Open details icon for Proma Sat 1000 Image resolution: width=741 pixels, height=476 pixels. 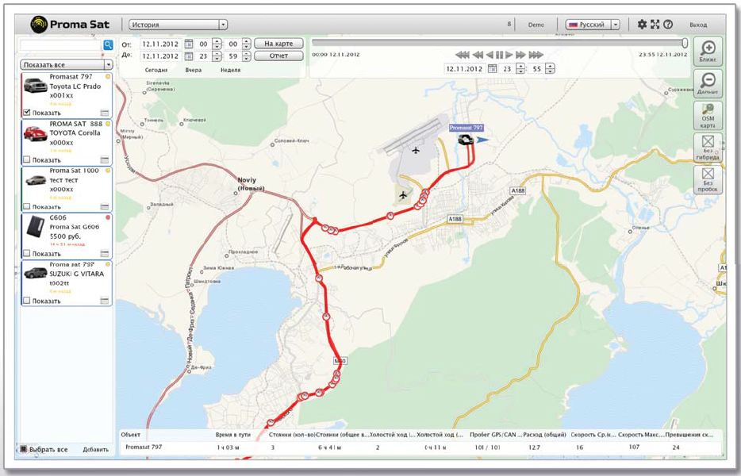[x=105, y=206]
